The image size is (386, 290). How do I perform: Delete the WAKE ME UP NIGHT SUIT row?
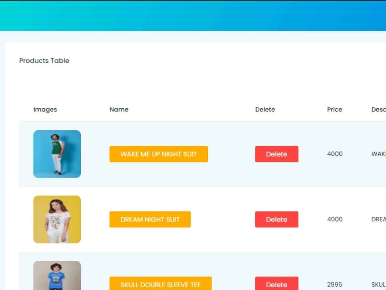click(x=276, y=154)
